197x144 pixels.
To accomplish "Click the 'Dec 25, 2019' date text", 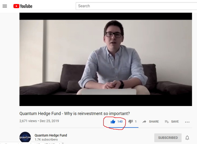I will point(49,121).
